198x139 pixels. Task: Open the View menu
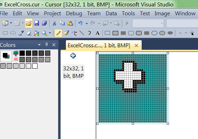tap(33, 14)
